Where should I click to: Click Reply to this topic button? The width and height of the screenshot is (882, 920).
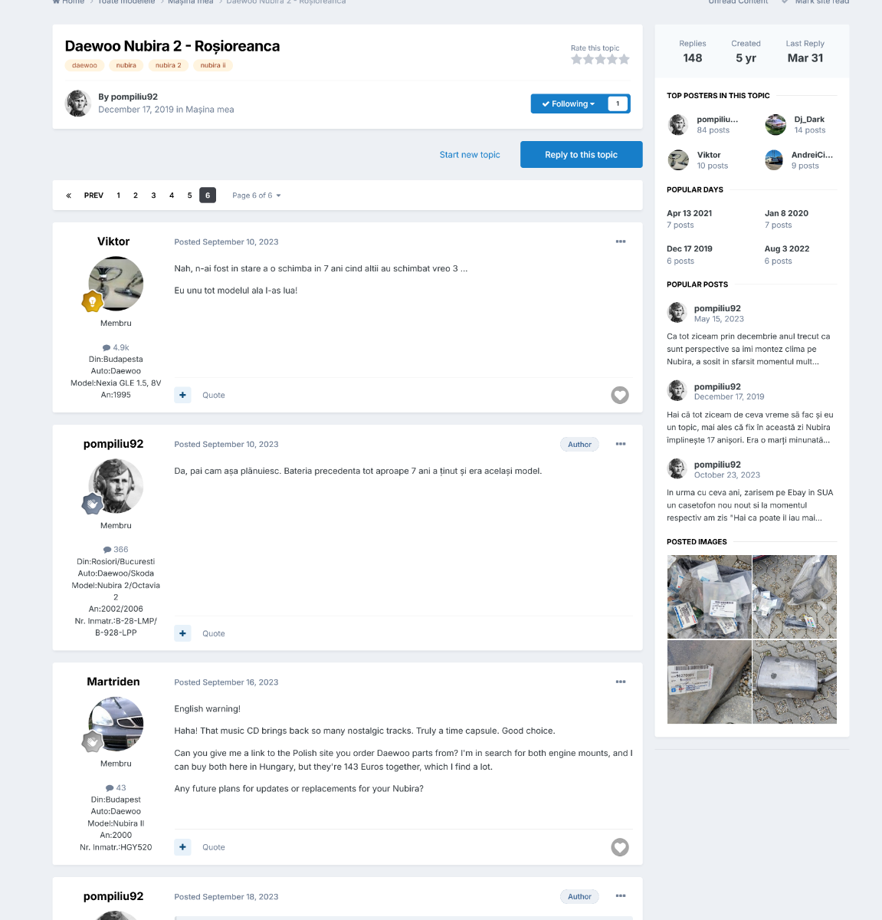click(582, 155)
